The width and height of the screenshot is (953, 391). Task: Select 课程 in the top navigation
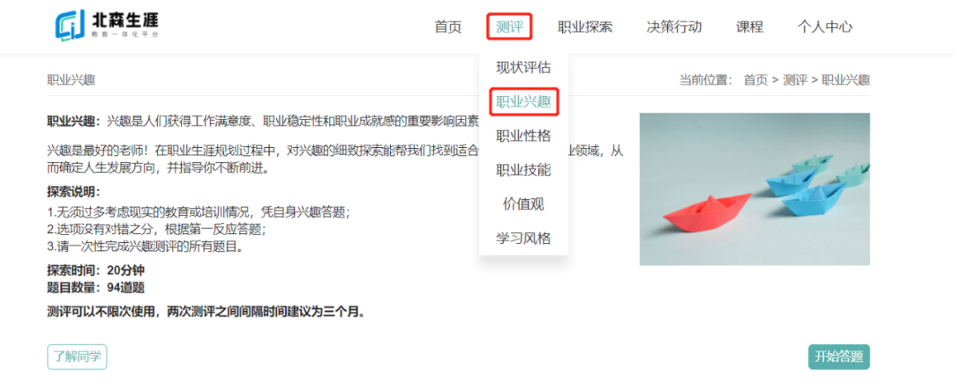point(749,26)
